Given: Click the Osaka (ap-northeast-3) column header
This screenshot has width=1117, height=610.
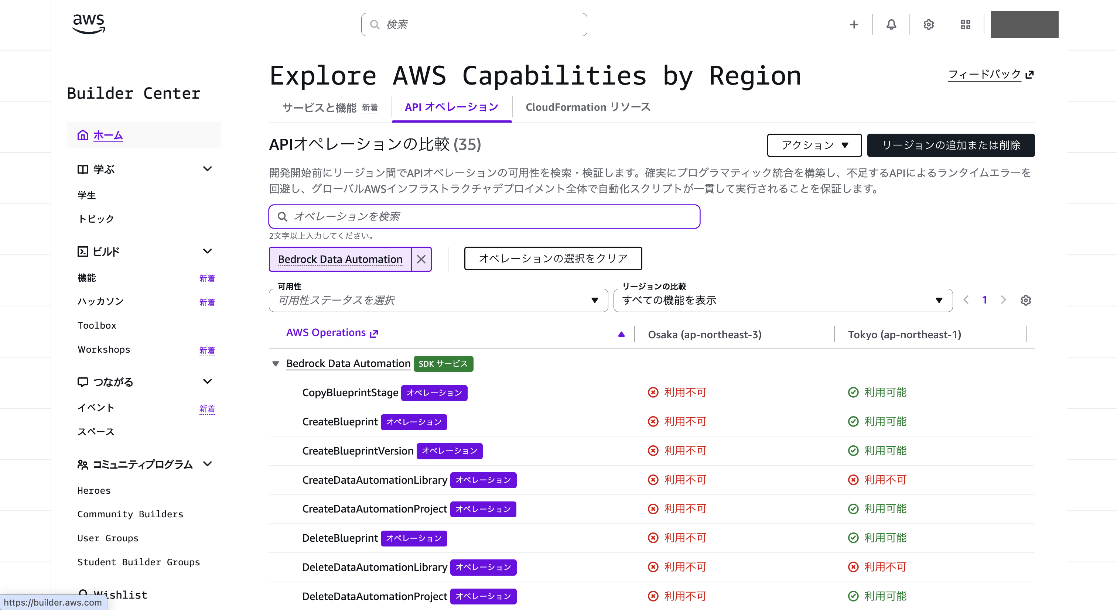Looking at the screenshot, I should pyautogui.click(x=704, y=335).
